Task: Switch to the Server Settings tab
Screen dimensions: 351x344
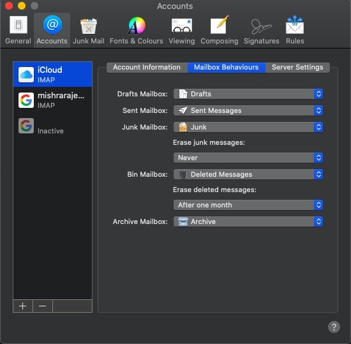Action: pos(297,68)
